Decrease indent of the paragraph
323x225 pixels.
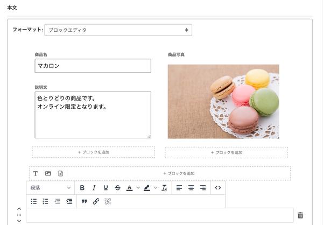pyautogui.click(x=58, y=201)
